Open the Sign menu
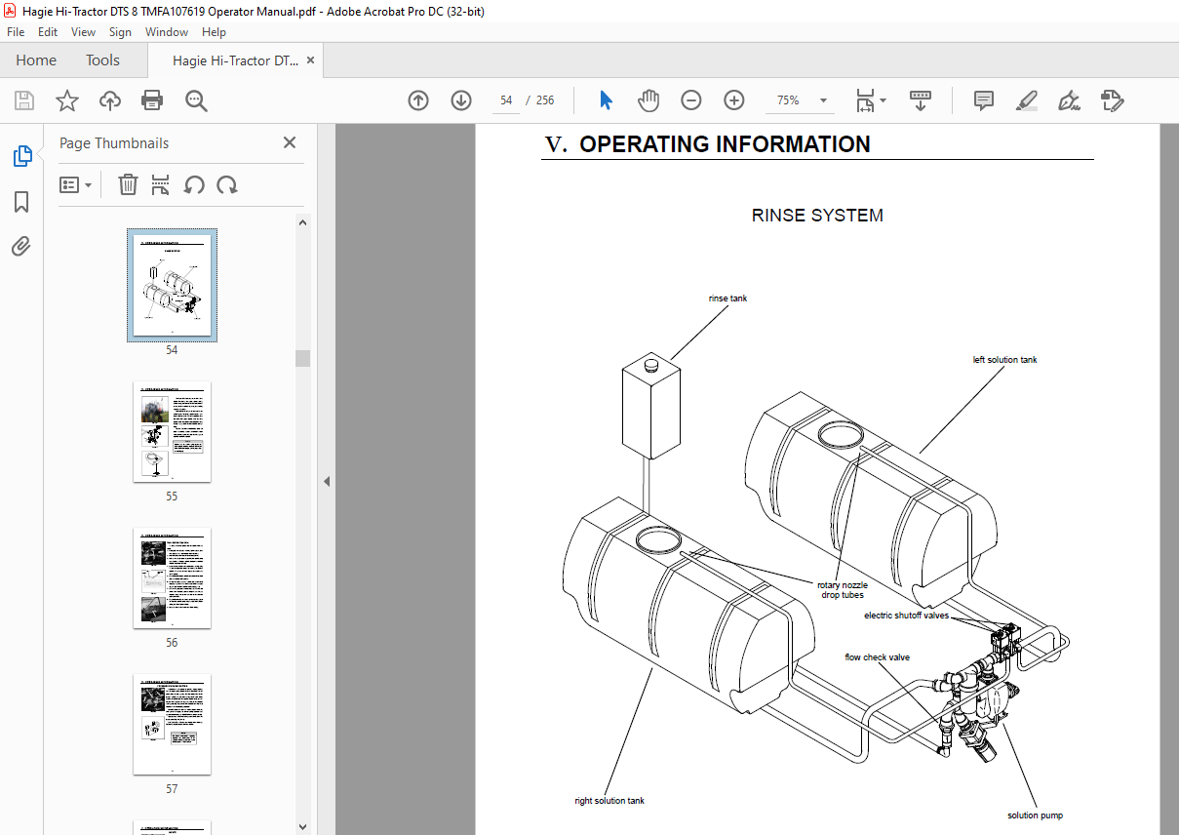 pos(121,32)
